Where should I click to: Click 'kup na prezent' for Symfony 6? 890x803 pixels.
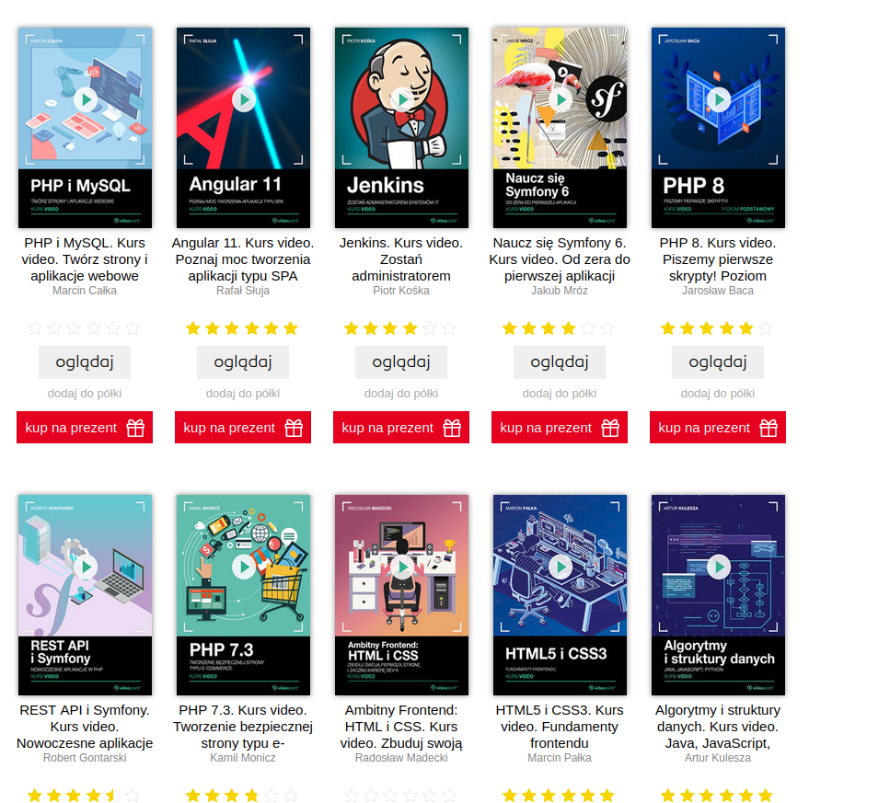(x=560, y=427)
